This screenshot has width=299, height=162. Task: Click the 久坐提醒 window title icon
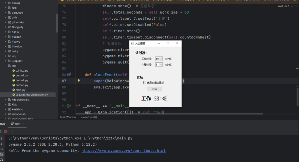click(132, 43)
